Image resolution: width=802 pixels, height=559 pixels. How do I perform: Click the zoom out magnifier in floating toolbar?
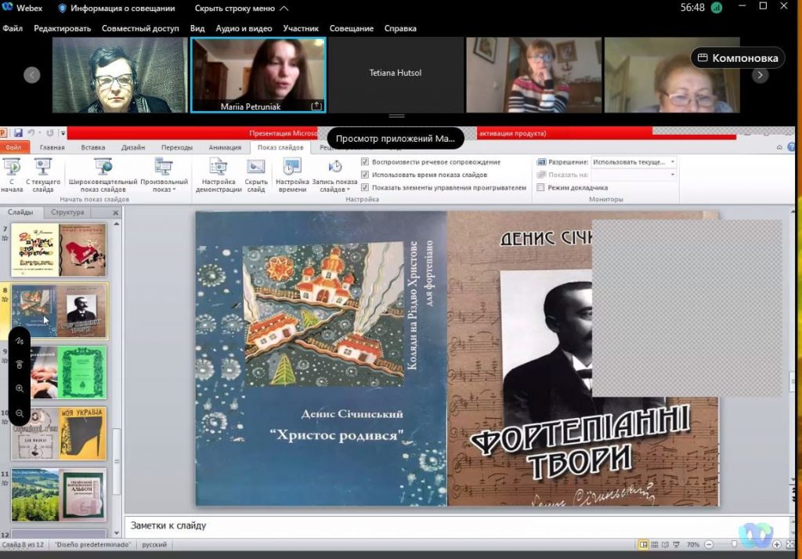[x=20, y=413]
